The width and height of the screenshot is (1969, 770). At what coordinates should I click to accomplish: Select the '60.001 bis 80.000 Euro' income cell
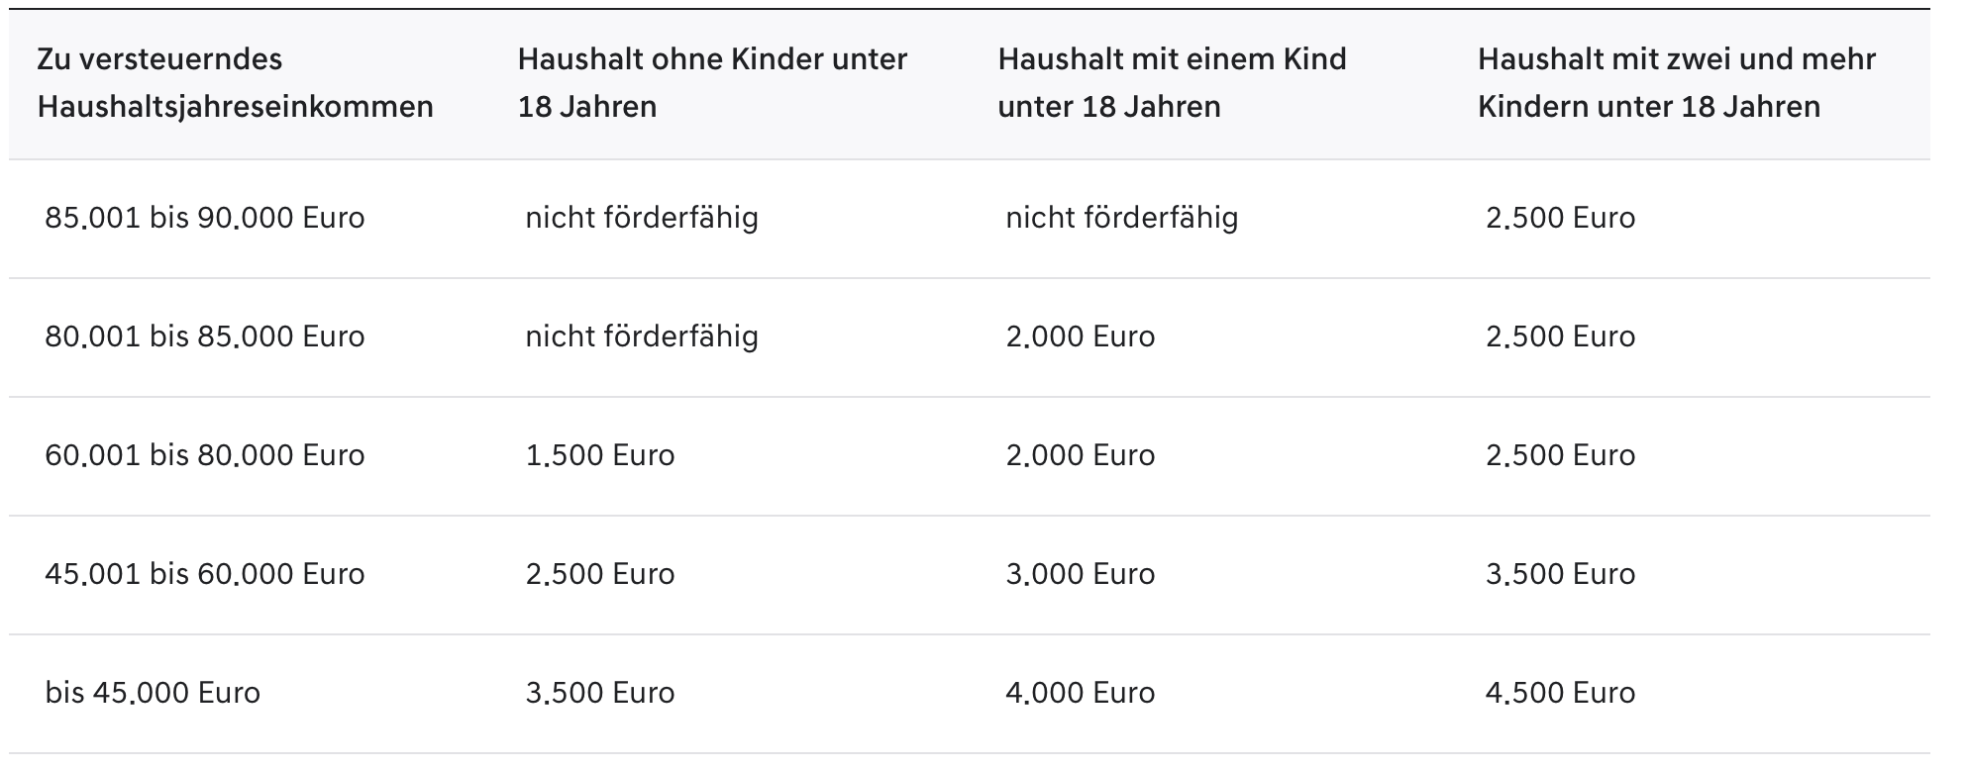[205, 455]
